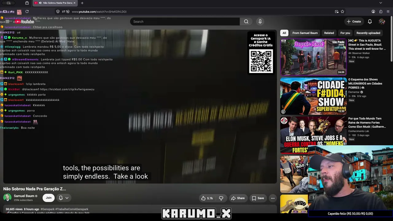Open the 'Cidade F#DID4, Show' thumbnail

click(x=313, y=96)
